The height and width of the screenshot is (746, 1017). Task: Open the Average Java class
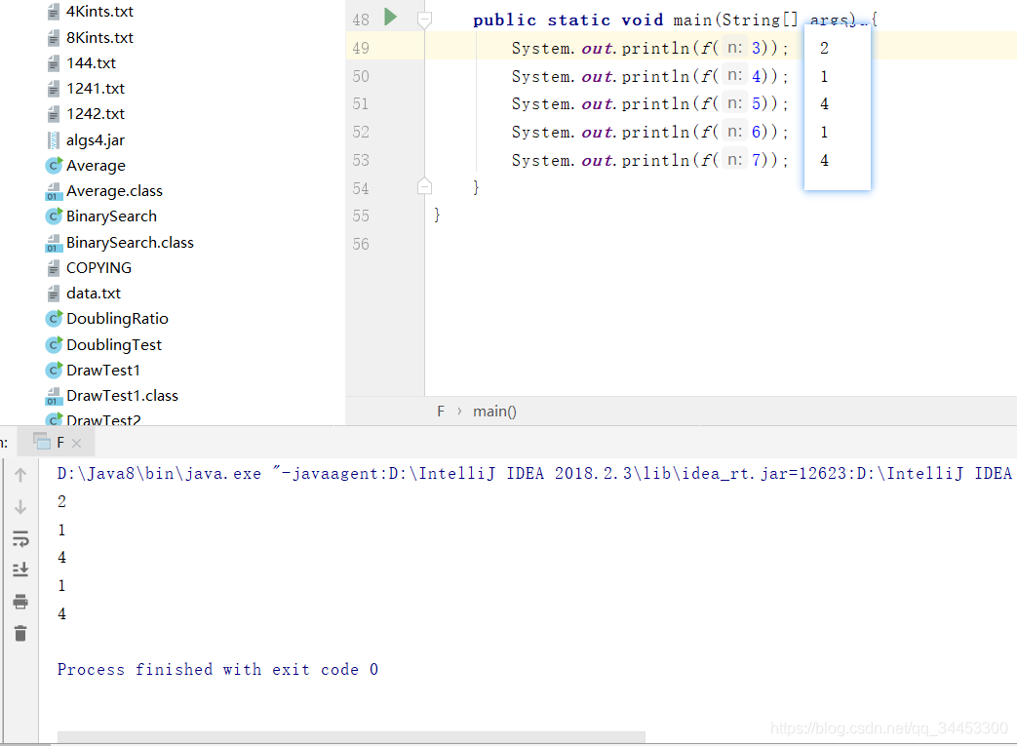[x=96, y=166]
